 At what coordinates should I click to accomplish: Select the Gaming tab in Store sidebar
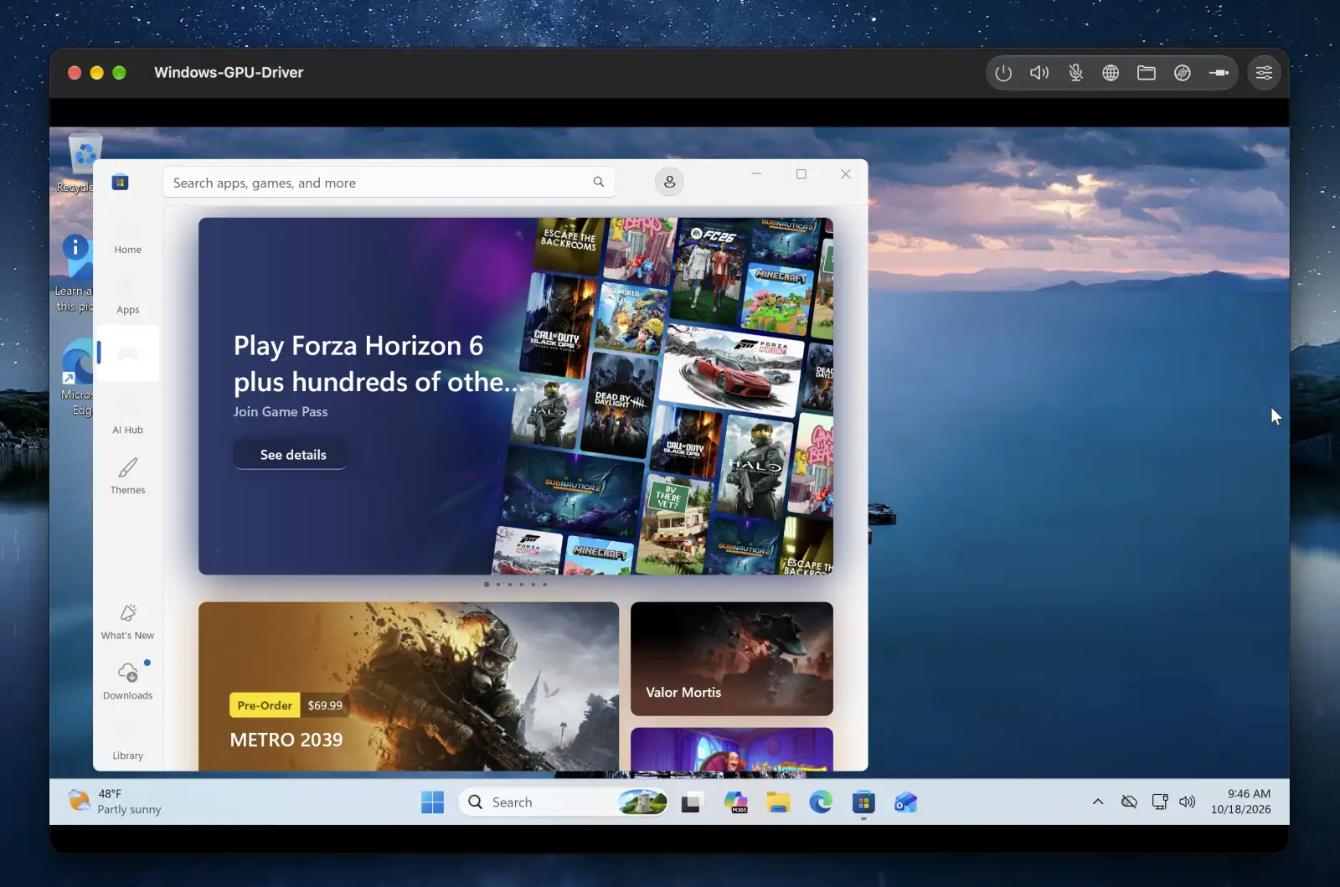click(x=127, y=353)
